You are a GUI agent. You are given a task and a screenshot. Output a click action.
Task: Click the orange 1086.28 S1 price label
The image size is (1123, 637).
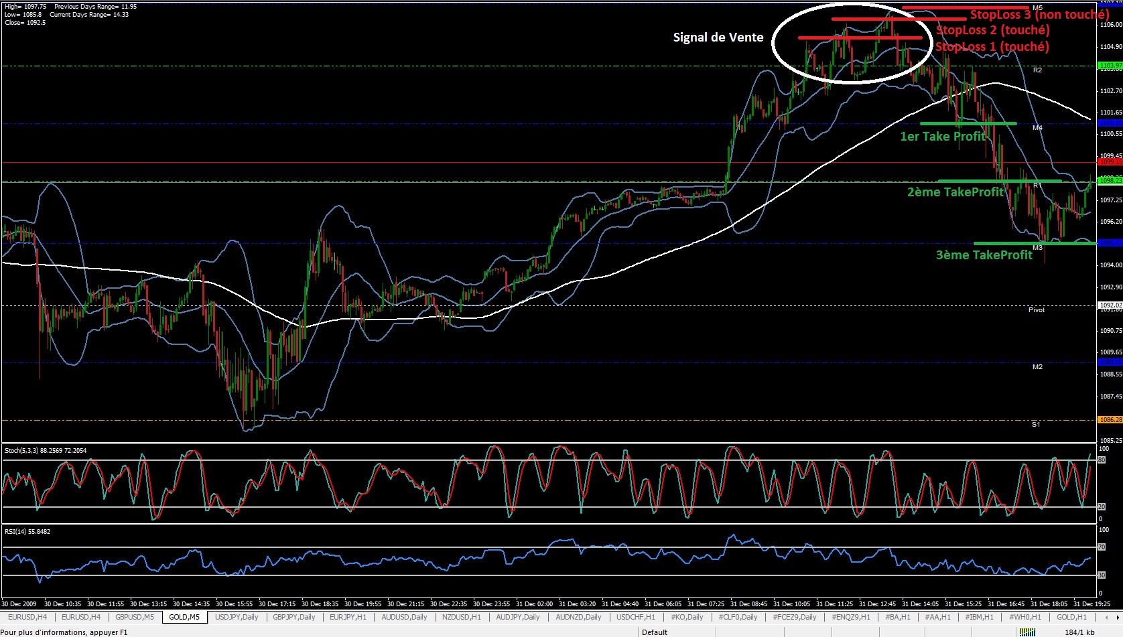point(1110,420)
